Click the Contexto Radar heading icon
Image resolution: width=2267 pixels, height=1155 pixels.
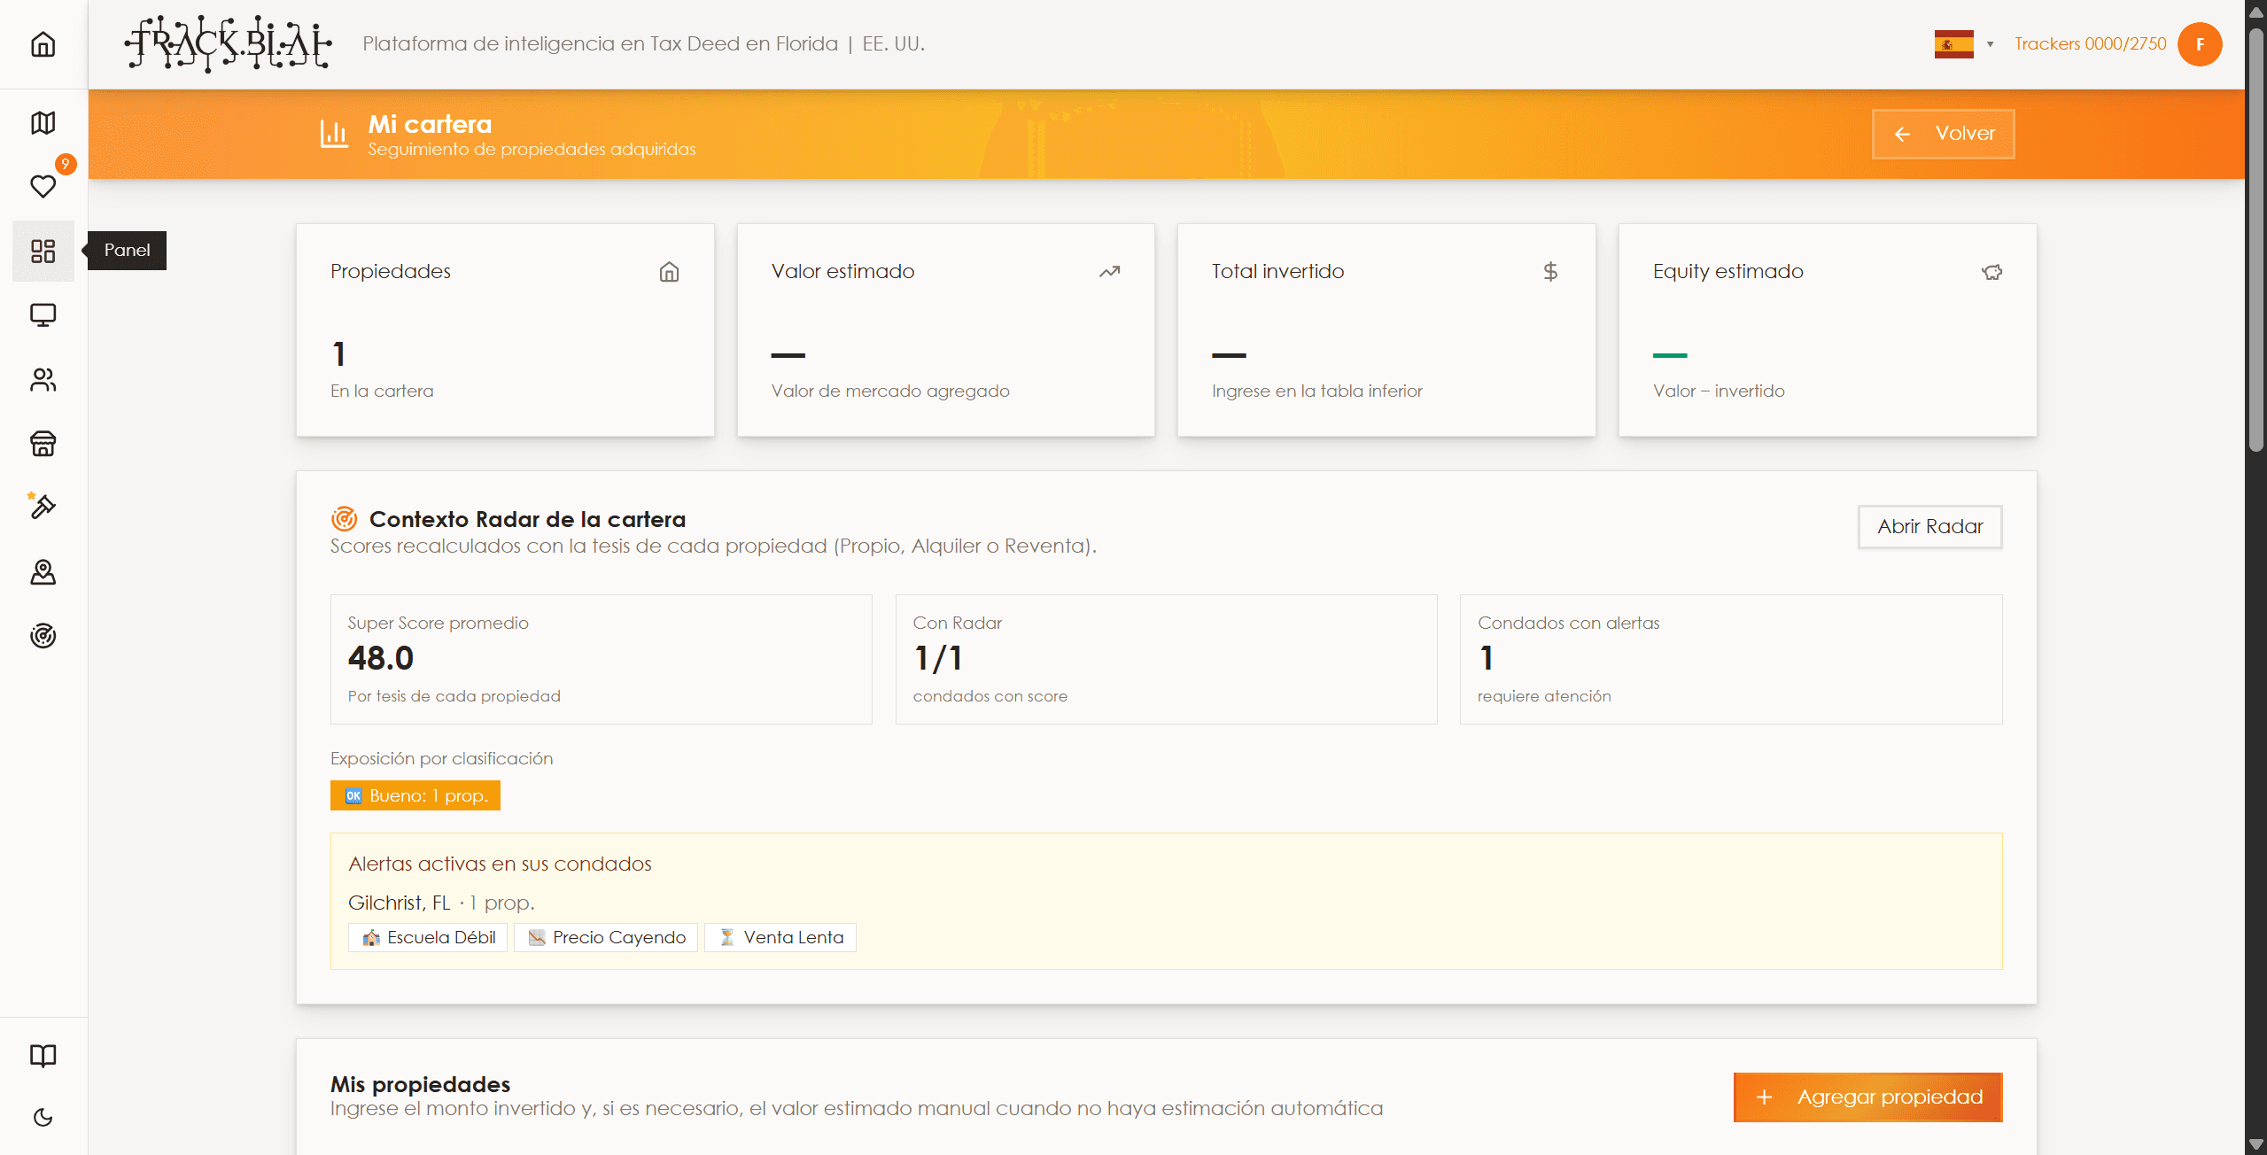point(344,518)
